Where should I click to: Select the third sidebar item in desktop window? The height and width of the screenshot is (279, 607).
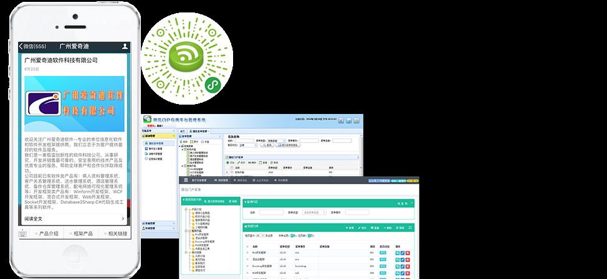(153, 154)
